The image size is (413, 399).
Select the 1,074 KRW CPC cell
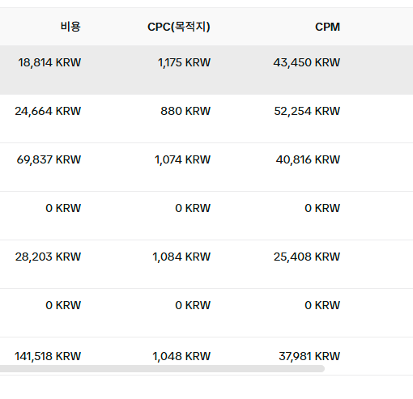click(x=182, y=159)
